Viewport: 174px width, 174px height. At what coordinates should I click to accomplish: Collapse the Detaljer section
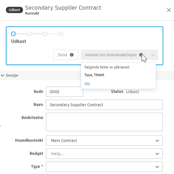3,76
